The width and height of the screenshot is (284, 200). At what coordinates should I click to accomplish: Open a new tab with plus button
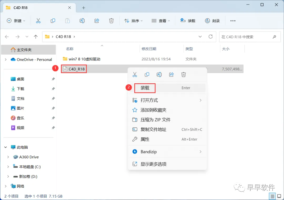click(84, 8)
